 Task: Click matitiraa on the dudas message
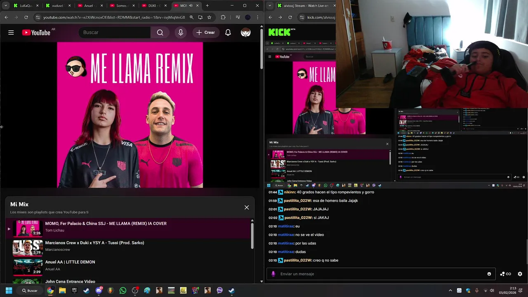tap(285, 252)
